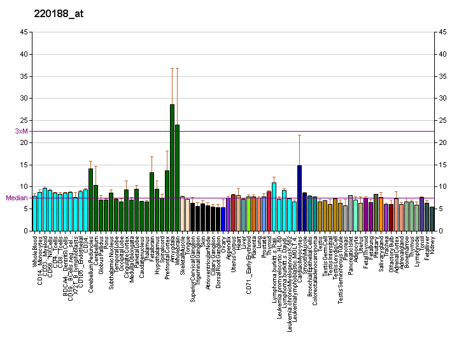Click the first cyan WholeBlood bar
The height and width of the screenshot is (337, 466).
[34, 213]
